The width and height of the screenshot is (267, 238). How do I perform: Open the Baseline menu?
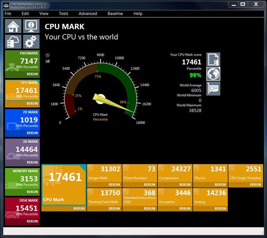point(115,14)
